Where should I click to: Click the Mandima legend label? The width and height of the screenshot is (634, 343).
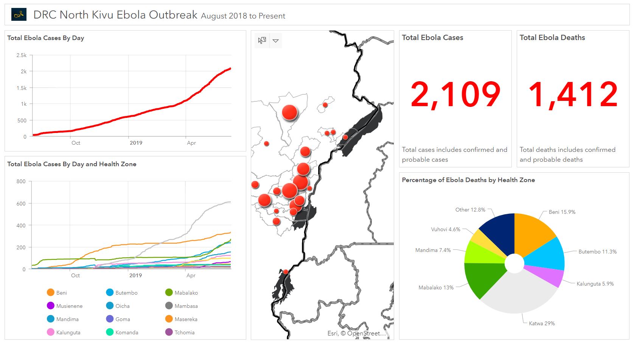67,319
